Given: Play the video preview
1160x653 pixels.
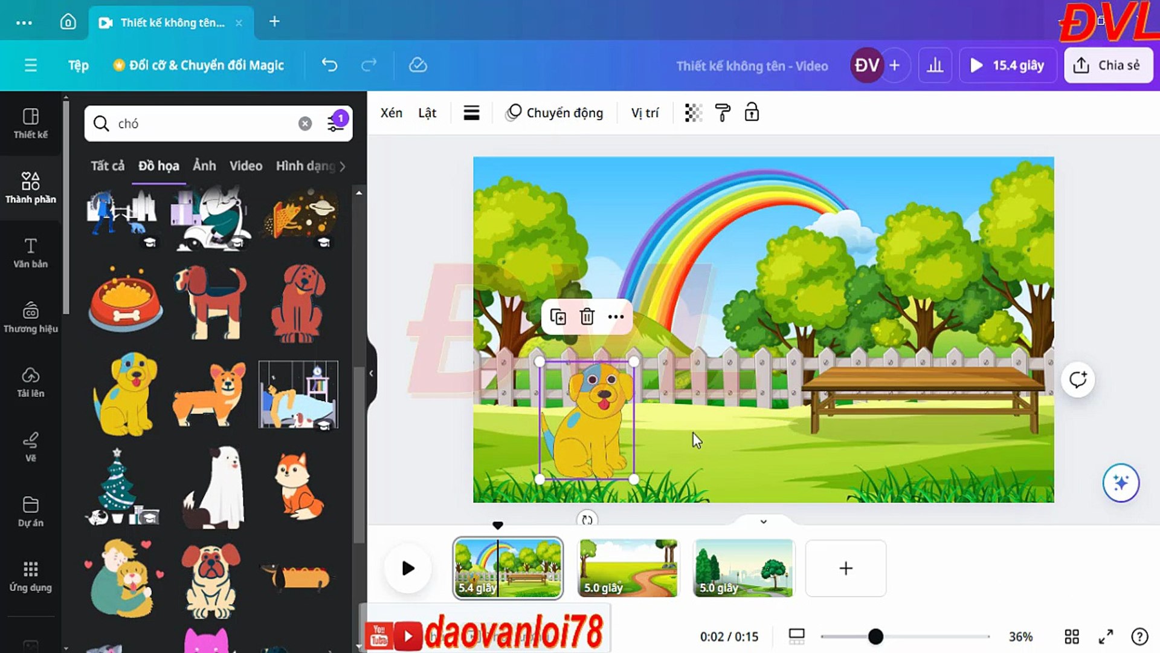Looking at the screenshot, I should click(407, 568).
